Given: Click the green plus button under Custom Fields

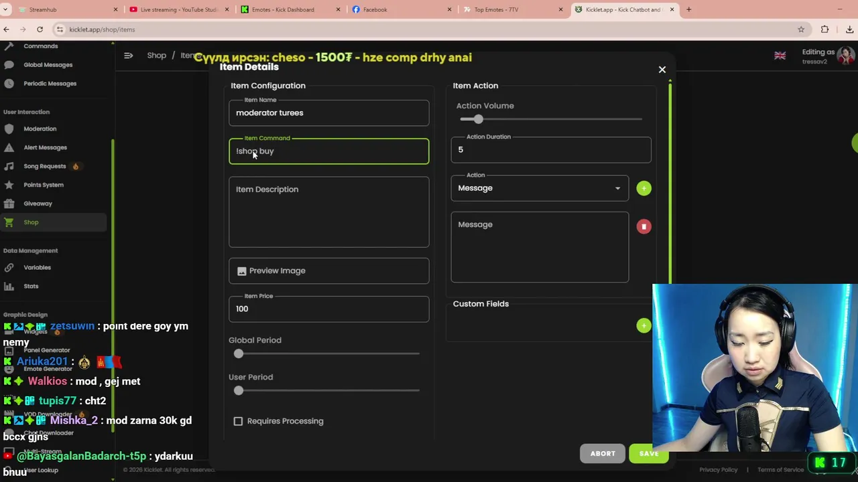Looking at the screenshot, I should pos(643,325).
